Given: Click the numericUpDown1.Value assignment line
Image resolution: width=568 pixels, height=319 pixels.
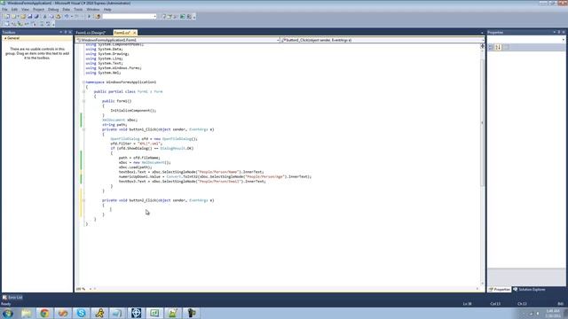Looking at the screenshot, I should point(215,176).
